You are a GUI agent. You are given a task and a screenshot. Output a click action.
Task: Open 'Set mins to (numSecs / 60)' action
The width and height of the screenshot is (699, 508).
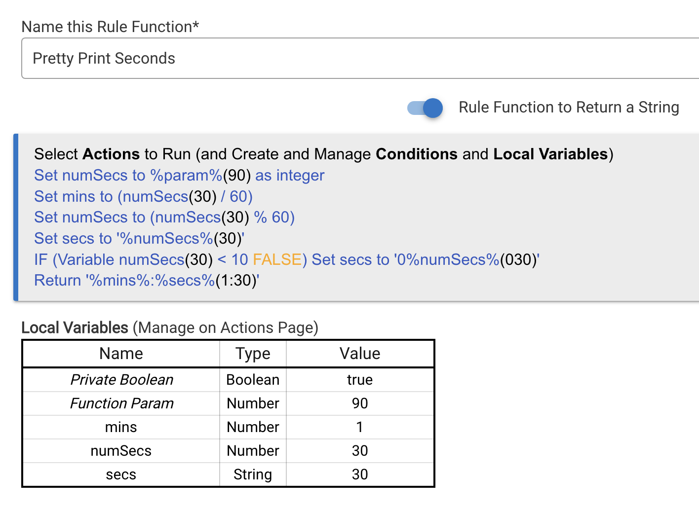143,196
